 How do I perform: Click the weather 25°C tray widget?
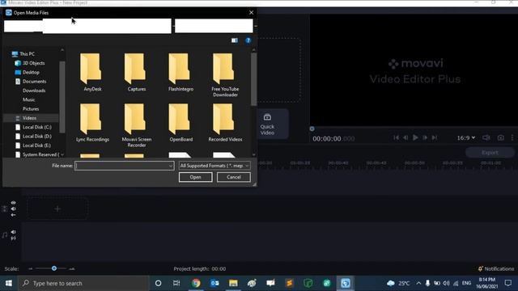[x=398, y=283]
